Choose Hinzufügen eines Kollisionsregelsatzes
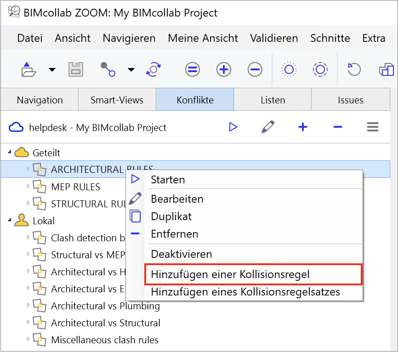 [x=244, y=292]
